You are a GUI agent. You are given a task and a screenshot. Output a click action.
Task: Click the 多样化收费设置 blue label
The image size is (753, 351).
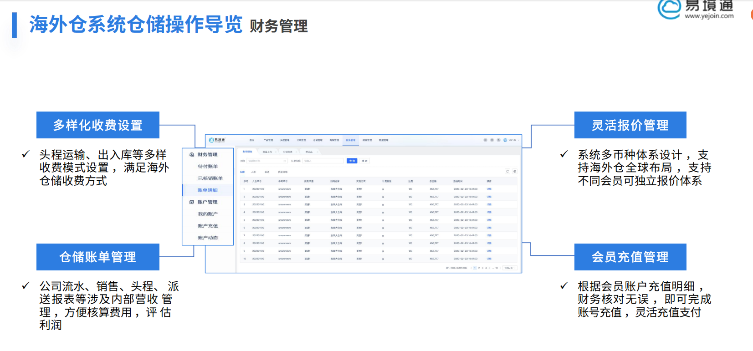[x=98, y=125]
